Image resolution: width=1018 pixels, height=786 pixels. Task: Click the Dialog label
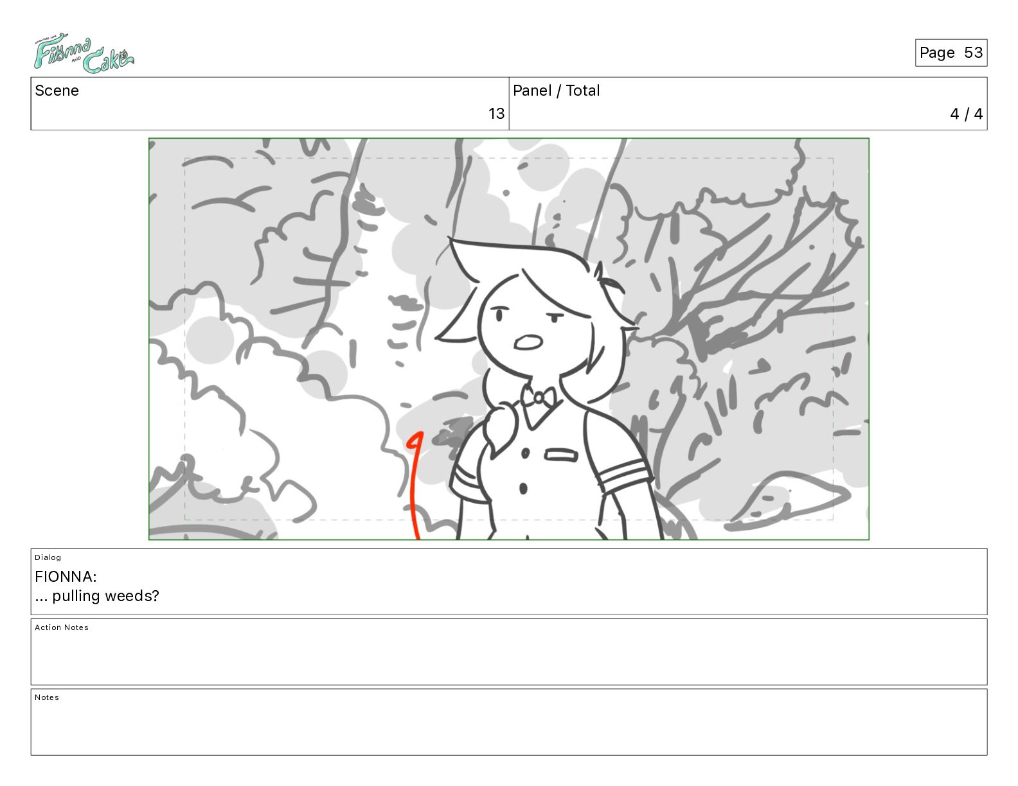pyautogui.click(x=48, y=557)
